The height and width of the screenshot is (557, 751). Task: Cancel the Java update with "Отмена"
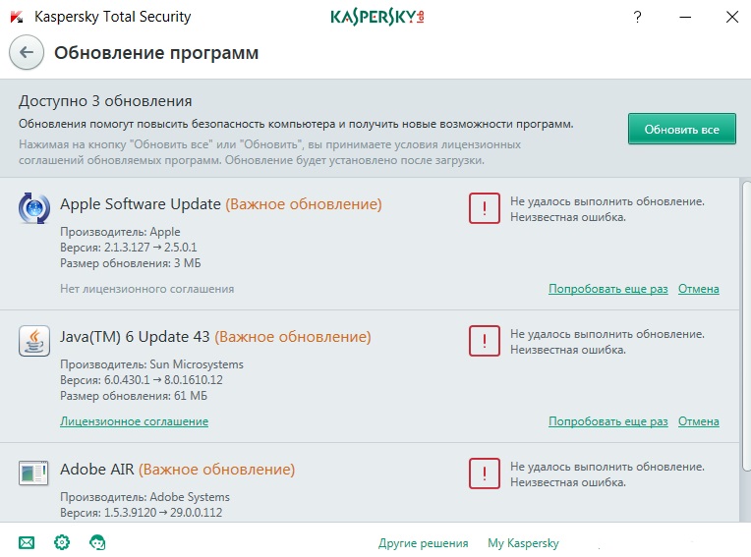[x=698, y=421]
